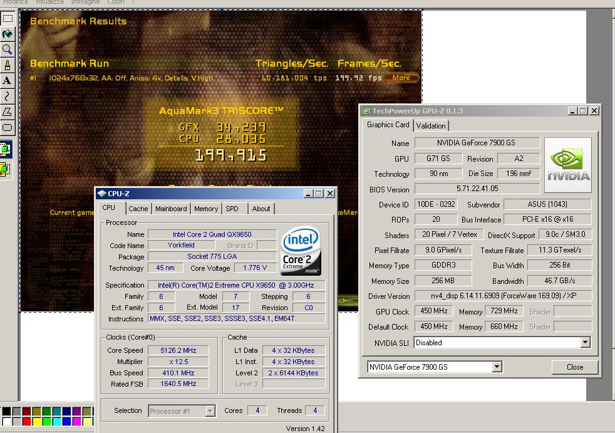Select the Polygon shape tool
Viewport: 615px width, 433px height.
pos(8,112)
